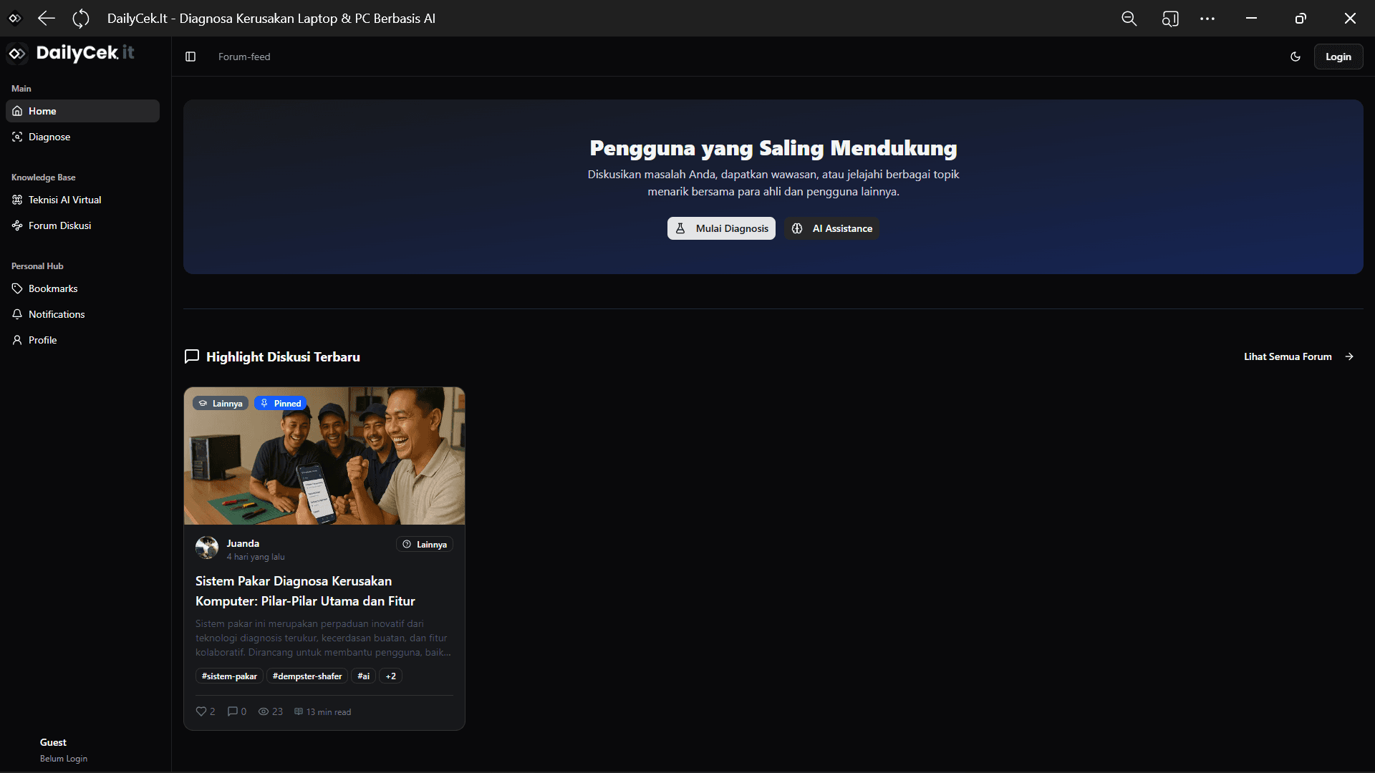
Task: Go to Forum Diskusi section
Action: (59, 225)
